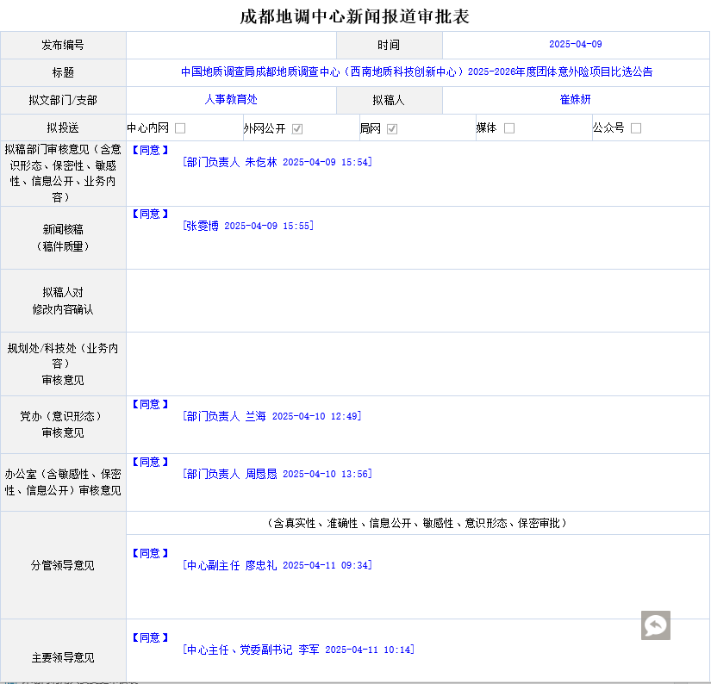The width and height of the screenshot is (711, 684).
Task: Click the date 2025-04-09 in 时间 field
Action: pos(575,45)
